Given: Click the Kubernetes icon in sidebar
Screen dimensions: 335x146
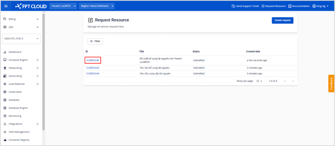Looking at the screenshot, I should 5,92.
